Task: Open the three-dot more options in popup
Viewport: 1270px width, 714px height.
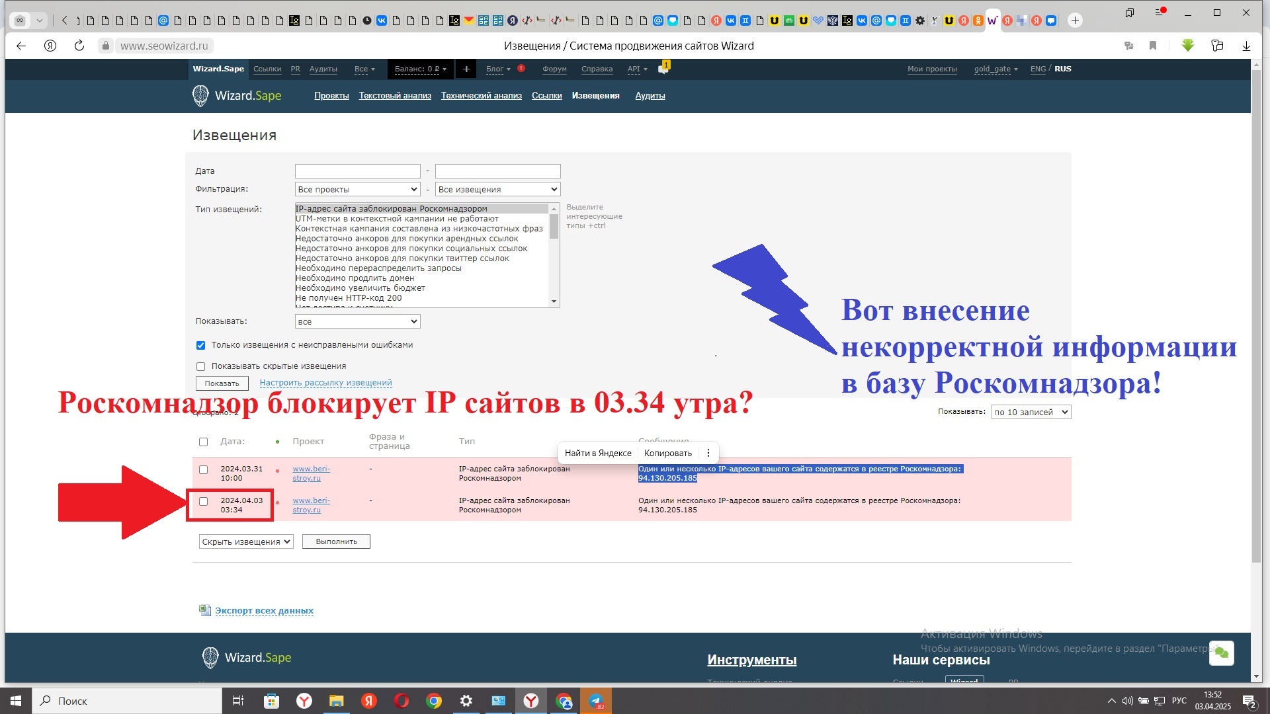Action: click(x=708, y=453)
